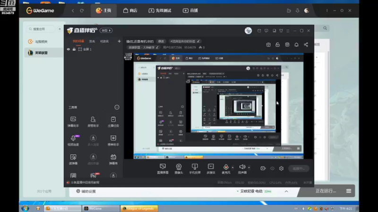Open the PK tool in the toolbox

pyautogui.click(x=94, y=175)
